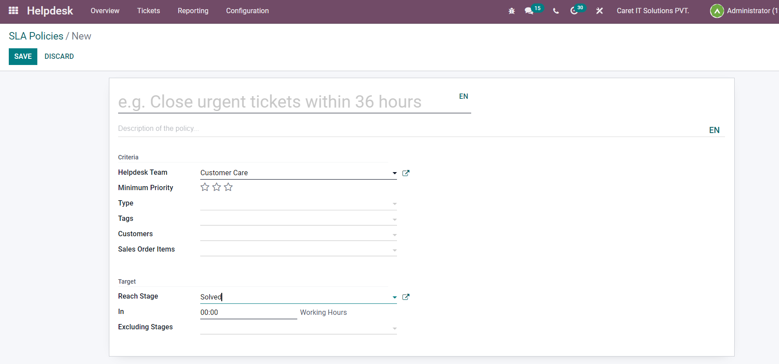Open the conversations chat icon
This screenshot has width=779, height=364.
529,11
